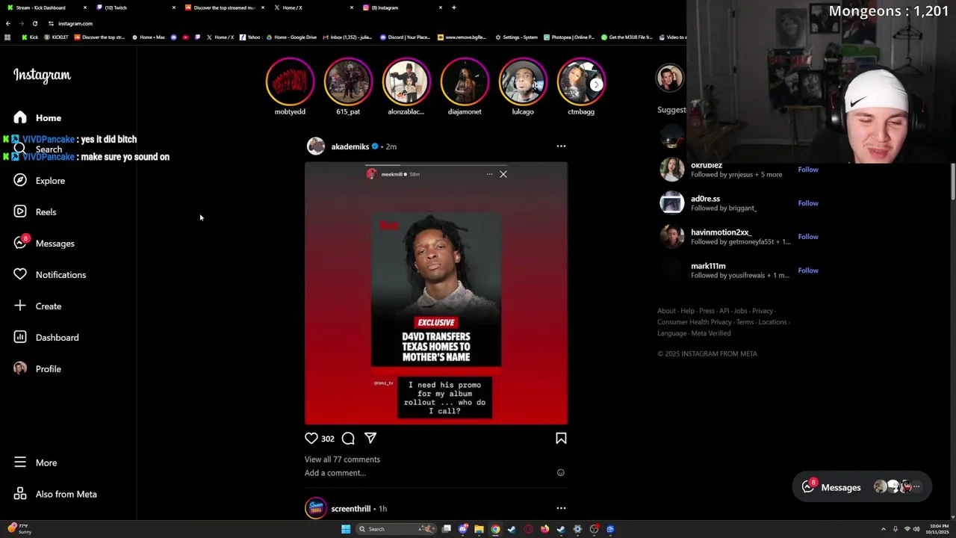Image resolution: width=956 pixels, height=538 pixels.
Task: Open the Settings - System bookmark
Action: pyautogui.click(x=516, y=37)
